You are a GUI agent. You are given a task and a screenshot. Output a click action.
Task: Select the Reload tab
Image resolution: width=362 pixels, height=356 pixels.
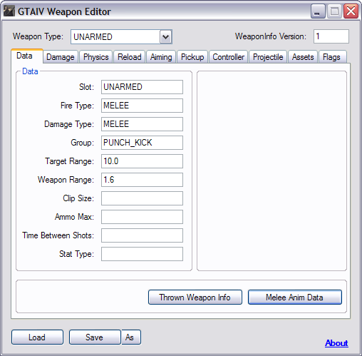(x=130, y=57)
